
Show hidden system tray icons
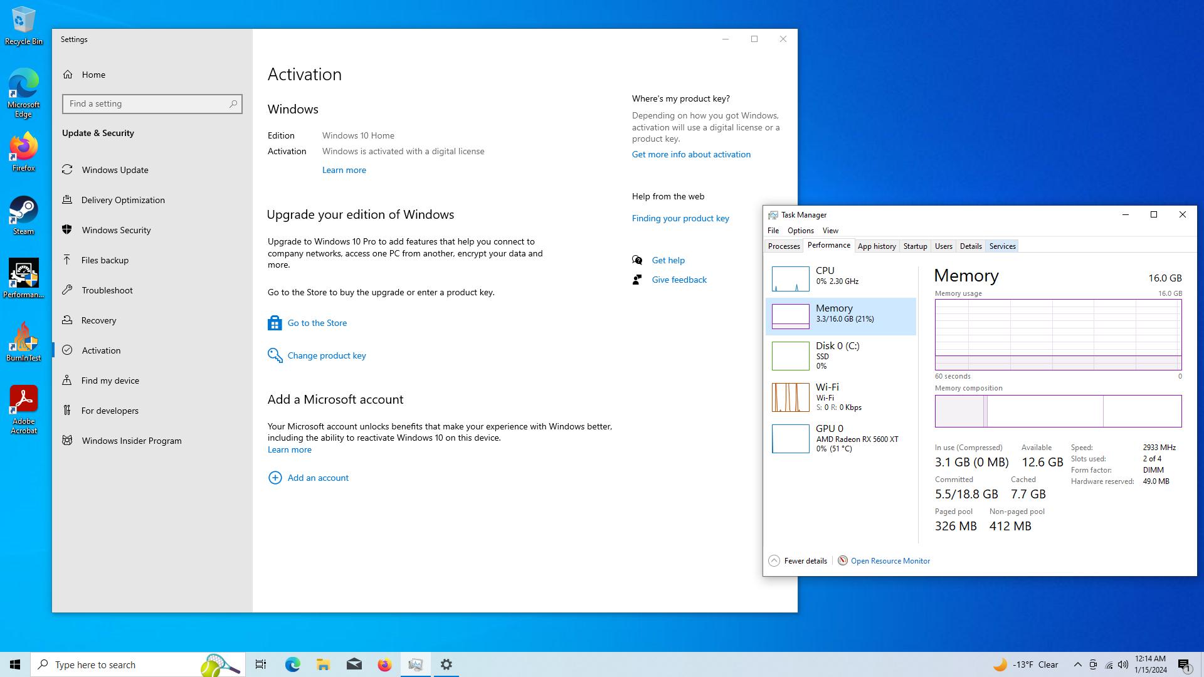pyautogui.click(x=1077, y=664)
